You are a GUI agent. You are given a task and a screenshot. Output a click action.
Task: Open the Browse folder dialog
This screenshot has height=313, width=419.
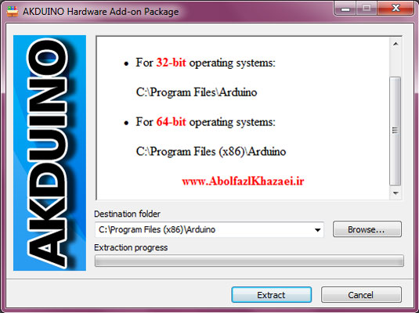pos(367,229)
